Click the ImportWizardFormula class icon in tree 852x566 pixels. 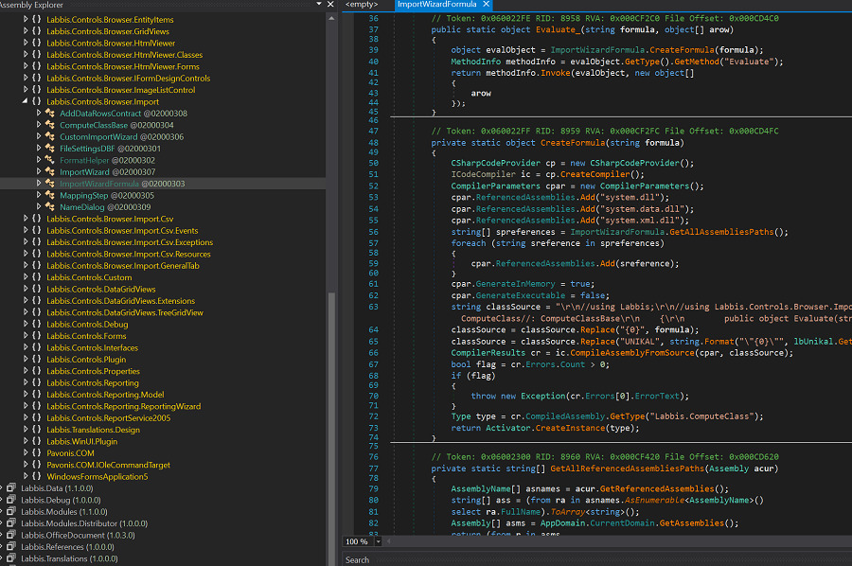51,184
